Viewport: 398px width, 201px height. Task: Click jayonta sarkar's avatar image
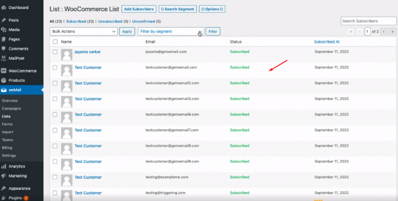(x=67, y=55)
